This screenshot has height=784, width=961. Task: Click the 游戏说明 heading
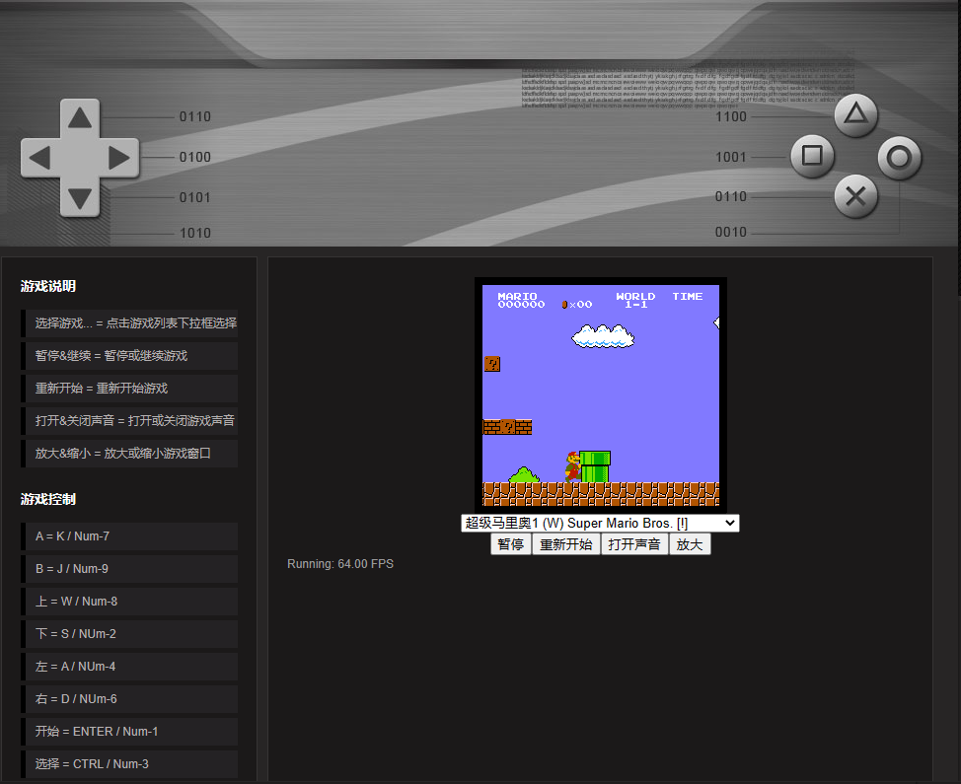[47, 286]
